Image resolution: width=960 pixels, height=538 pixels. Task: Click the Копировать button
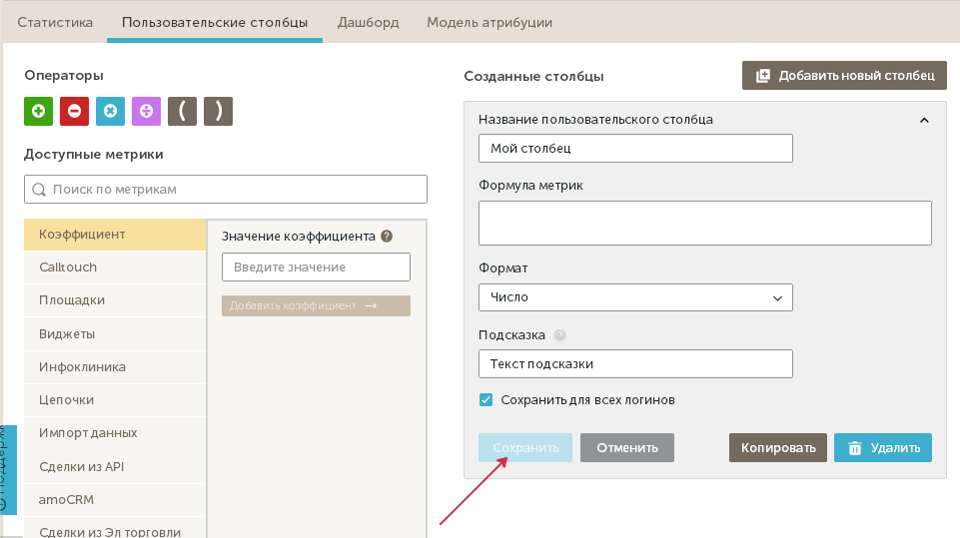(778, 447)
